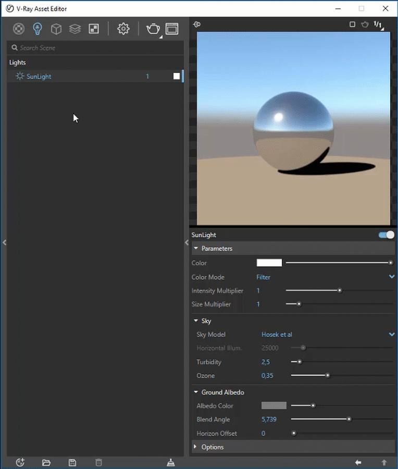Open the Textures category checker icon
Screen dimensions: 398x469
(x=94, y=29)
